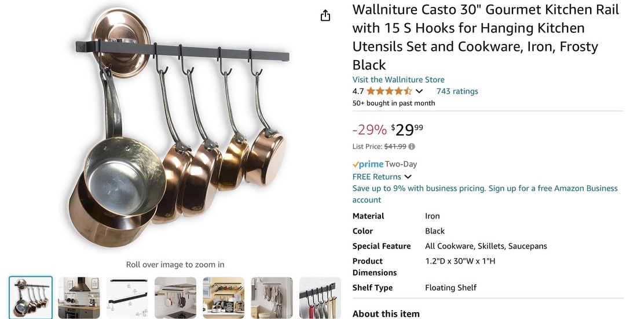Click the product title text
Image resolution: width=630 pixels, height=319 pixels.
[x=486, y=37]
